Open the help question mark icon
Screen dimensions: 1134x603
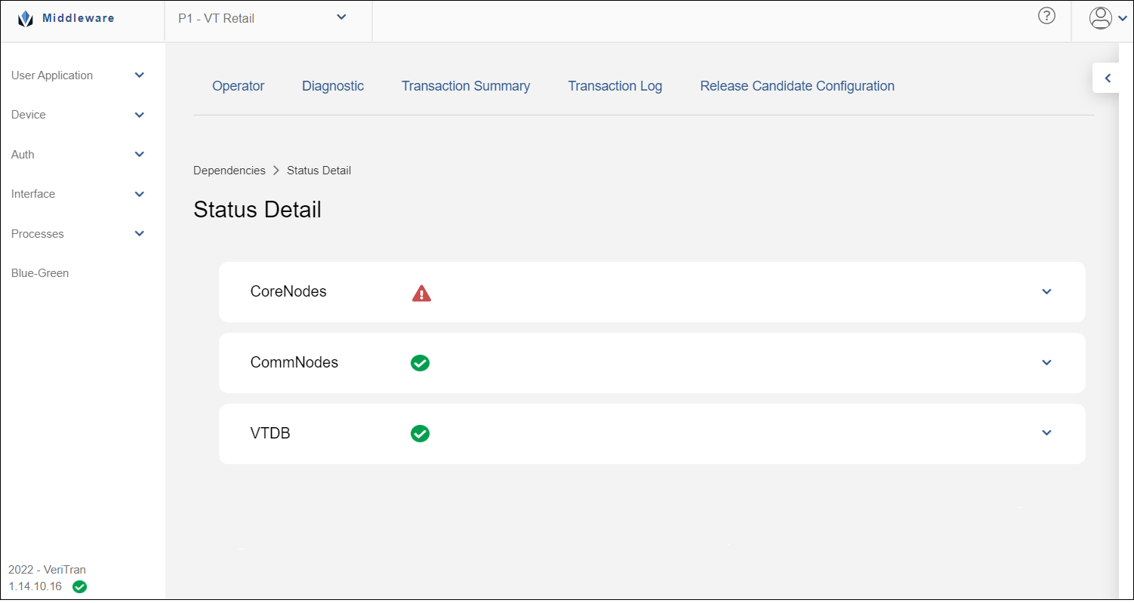tap(1046, 16)
